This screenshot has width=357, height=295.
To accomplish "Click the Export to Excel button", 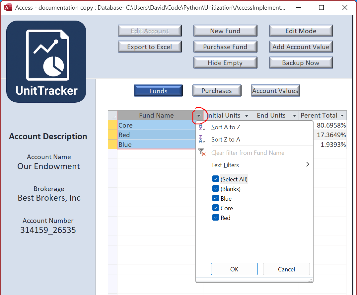I will pos(150,47).
